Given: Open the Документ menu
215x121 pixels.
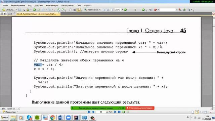Looking at the screenshot, I should (39, 5).
